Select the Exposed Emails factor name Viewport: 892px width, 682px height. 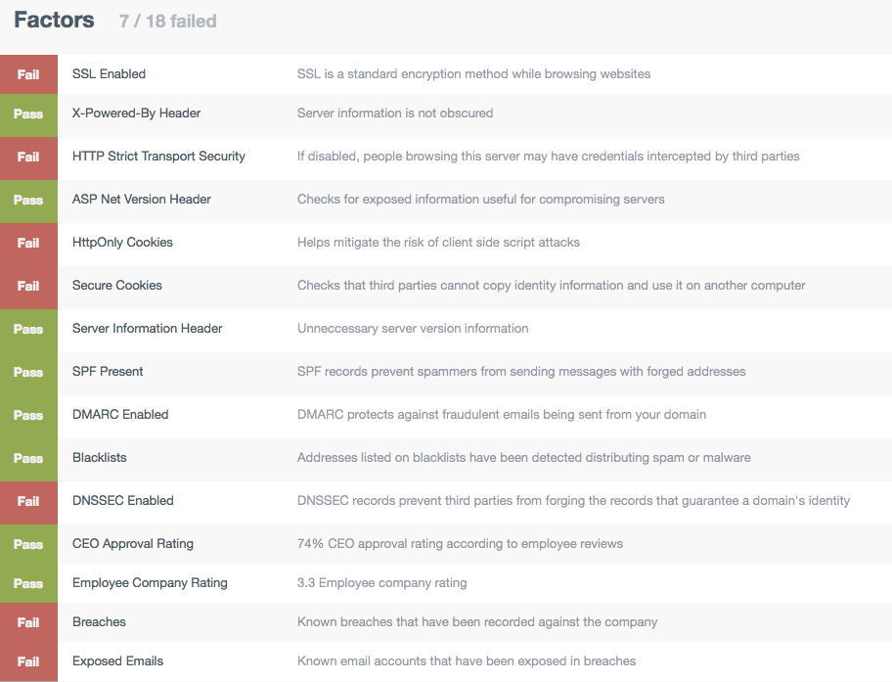(117, 661)
